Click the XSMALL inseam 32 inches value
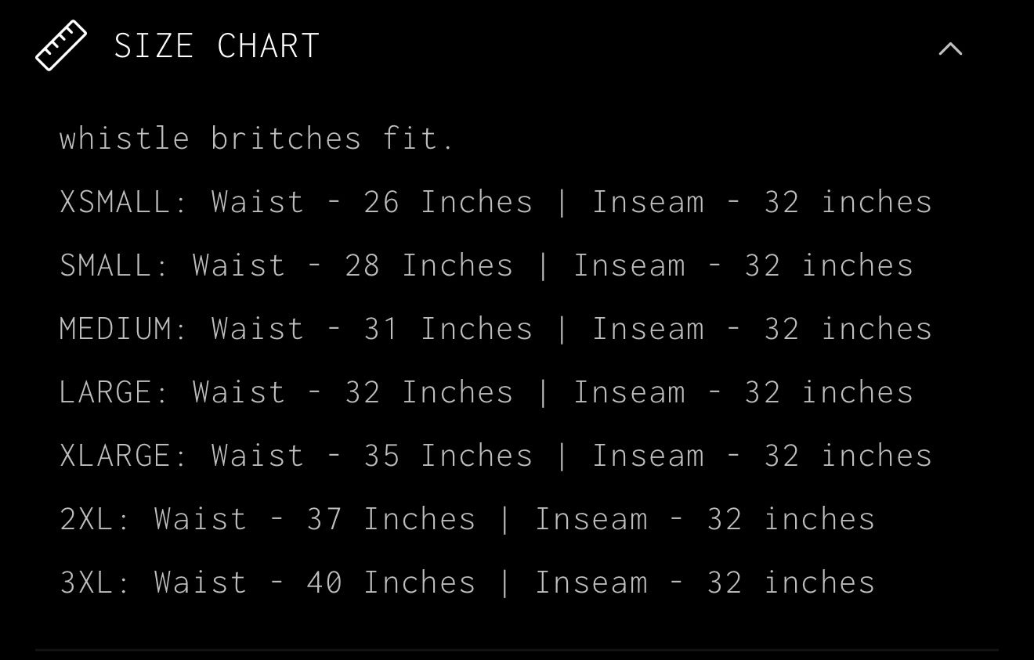 (x=848, y=202)
